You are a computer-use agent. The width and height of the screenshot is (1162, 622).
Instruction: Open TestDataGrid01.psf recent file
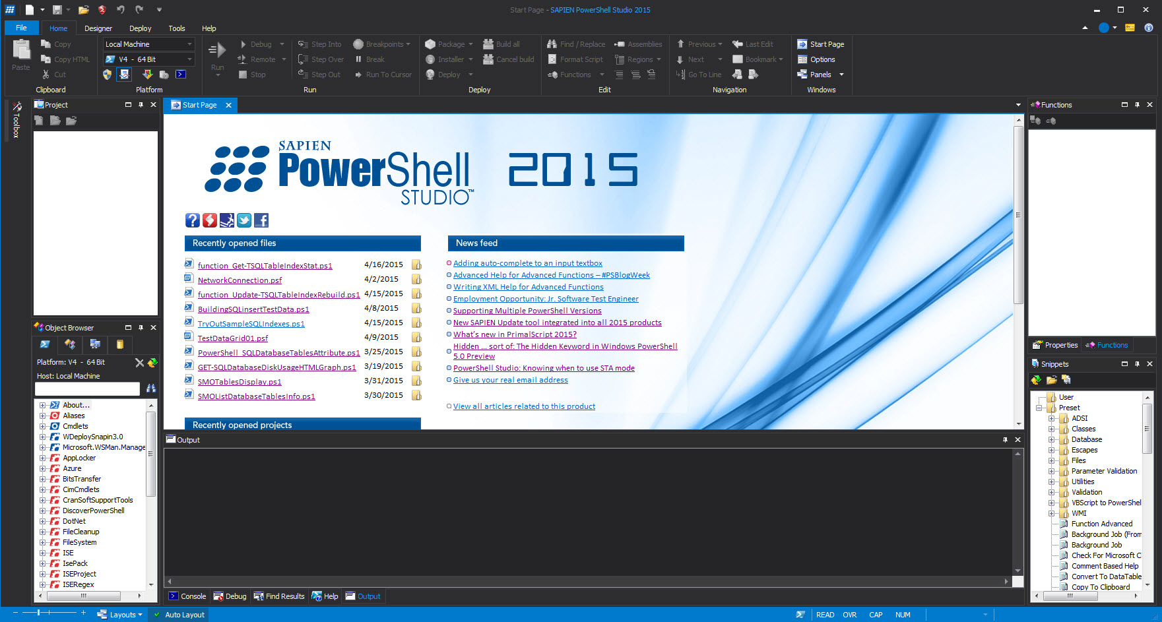point(233,338)
